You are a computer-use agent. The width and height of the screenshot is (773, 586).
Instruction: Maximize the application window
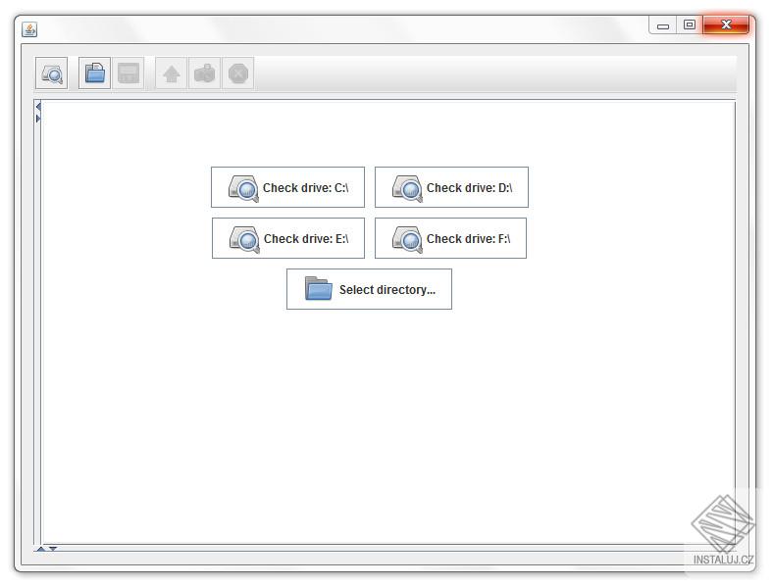click(690, 24)
